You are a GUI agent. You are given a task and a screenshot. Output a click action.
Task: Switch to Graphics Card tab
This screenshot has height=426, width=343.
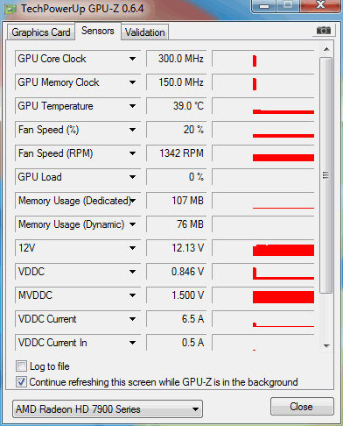pyautogui.click(x=41, y=32)
